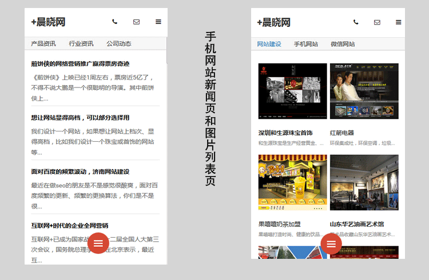Image resolution: width=429 pixels, height=280 pixels.
Task: Tap the phone icon in left mockup header
Action: tap(114, 22)
